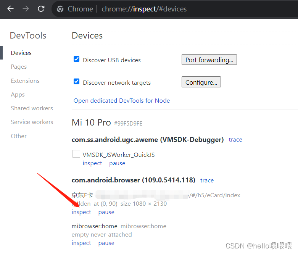Inspect the VMSDK_JSWorker_QuickJS target

[92, 163]
